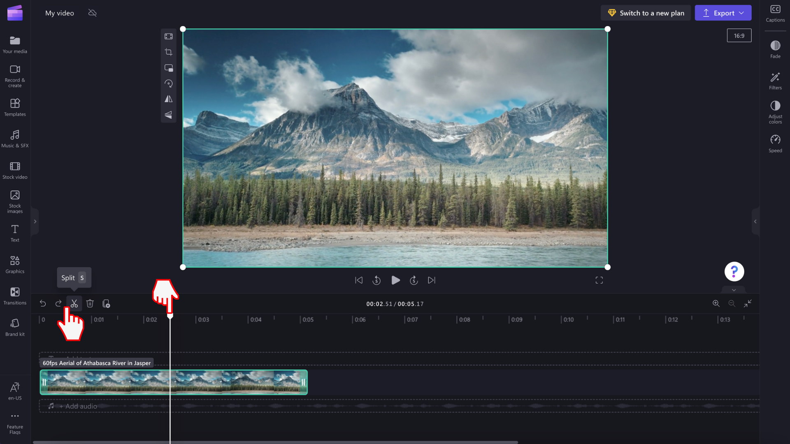790x444 pixels.
Task: Open Templates in sidebar
Action: pyautogui.click(x=15, y=107)
